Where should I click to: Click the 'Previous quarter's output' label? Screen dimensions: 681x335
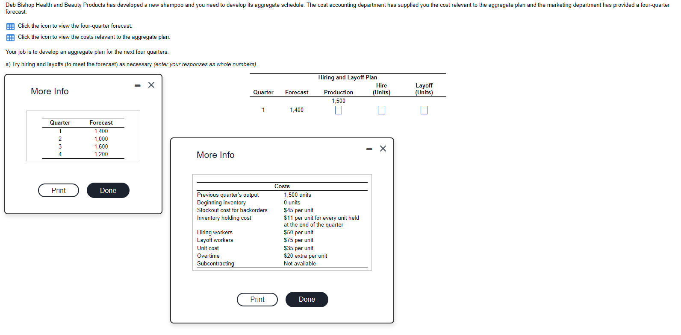[x=228, y=195]
